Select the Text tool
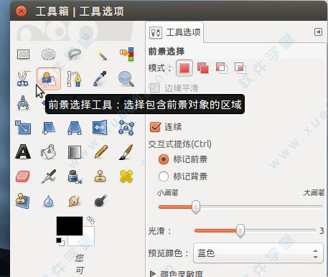The width and height of the screenshot is (328, 277). click(x=23, y=151)
